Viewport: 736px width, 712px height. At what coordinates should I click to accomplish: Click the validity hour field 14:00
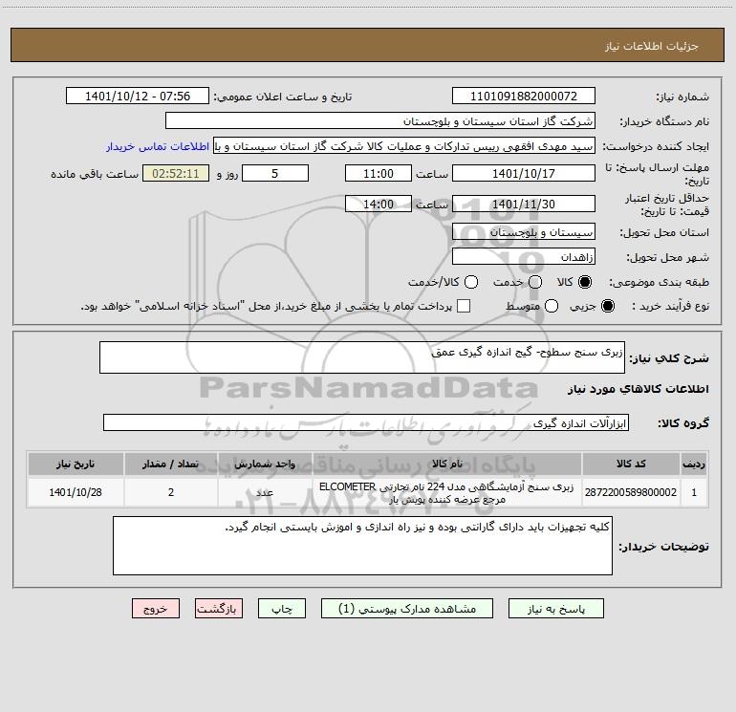[x=379, y=204]
